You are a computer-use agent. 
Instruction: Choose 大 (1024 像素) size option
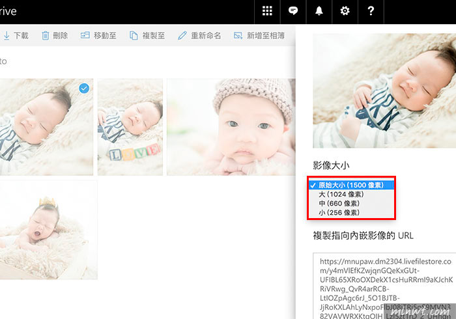351,194
